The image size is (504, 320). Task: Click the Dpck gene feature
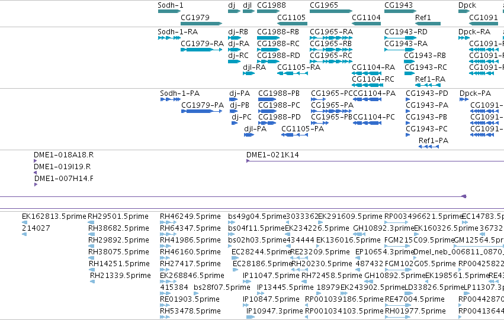tap(464, 11)
